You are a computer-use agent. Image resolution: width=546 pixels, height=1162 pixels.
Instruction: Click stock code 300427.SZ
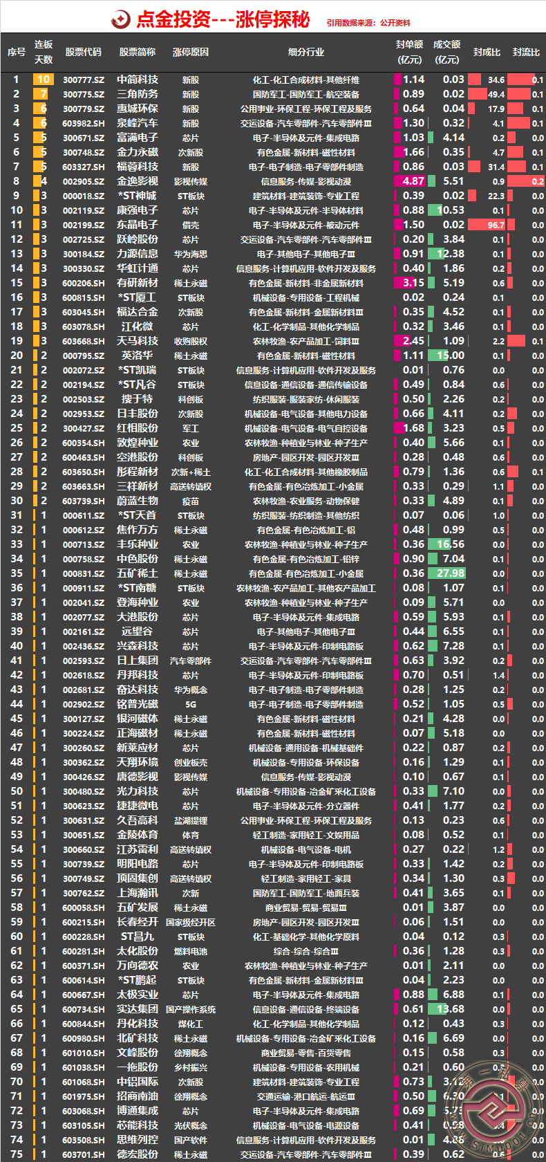coord(84,429)
